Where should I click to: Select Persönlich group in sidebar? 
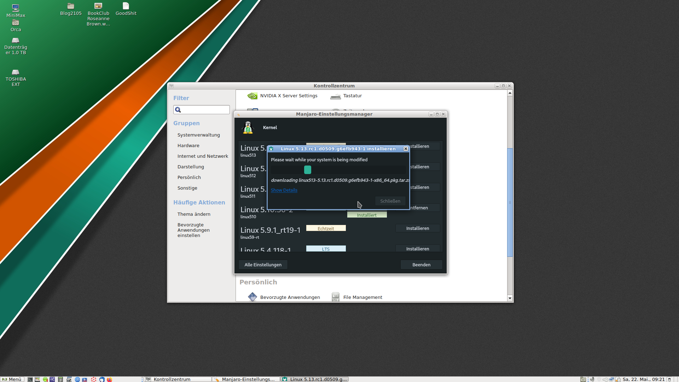click(189, 177)
